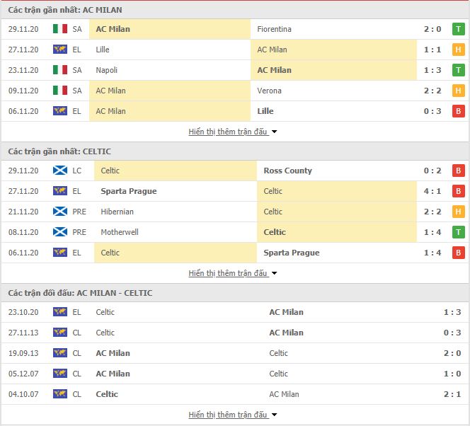Open the Napoli team link

[106, 70]
